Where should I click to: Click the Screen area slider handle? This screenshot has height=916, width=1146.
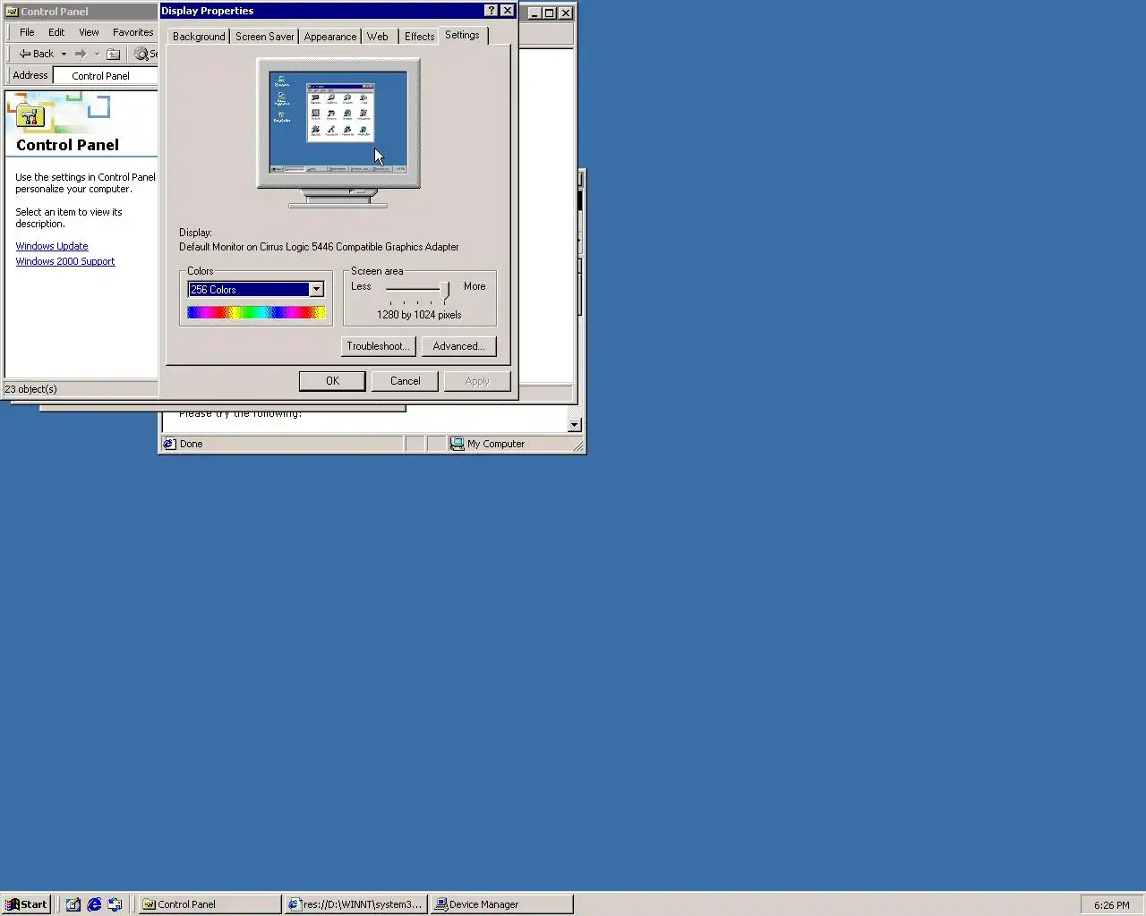(444, 290)
